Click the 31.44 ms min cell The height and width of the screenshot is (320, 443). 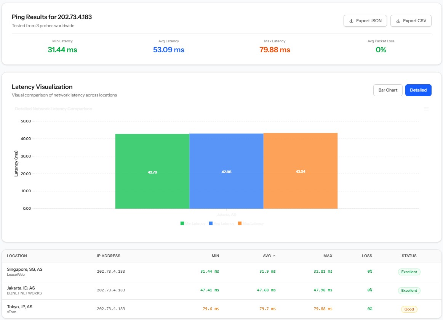coord(210,272)
